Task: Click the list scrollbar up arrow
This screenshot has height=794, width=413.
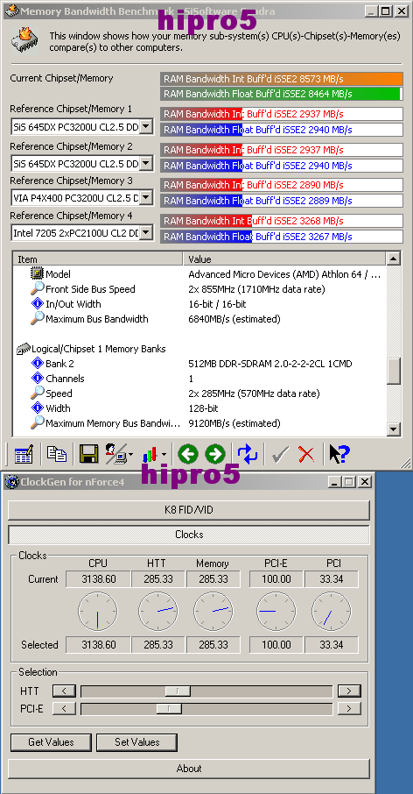Action: click(394, 259)
